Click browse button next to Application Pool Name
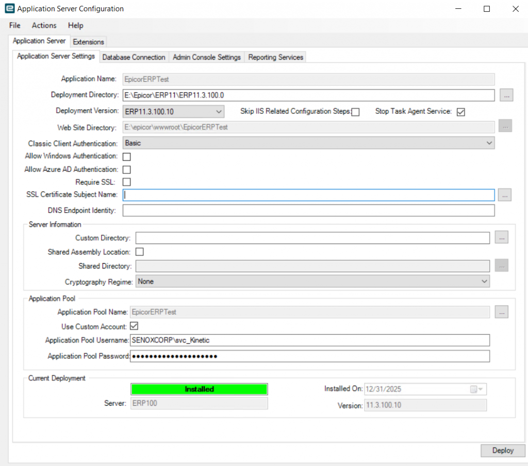This screenshot has height=466, width=528. [501, 312]
